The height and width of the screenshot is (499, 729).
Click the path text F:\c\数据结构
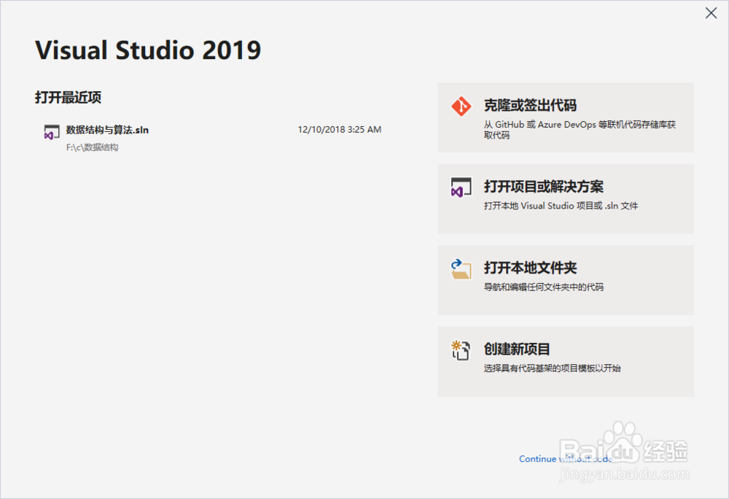click(x=92, y=147)
